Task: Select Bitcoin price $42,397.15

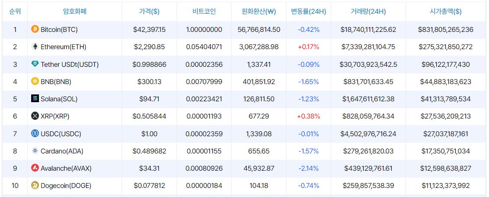Action: click(x=149, y=29)
